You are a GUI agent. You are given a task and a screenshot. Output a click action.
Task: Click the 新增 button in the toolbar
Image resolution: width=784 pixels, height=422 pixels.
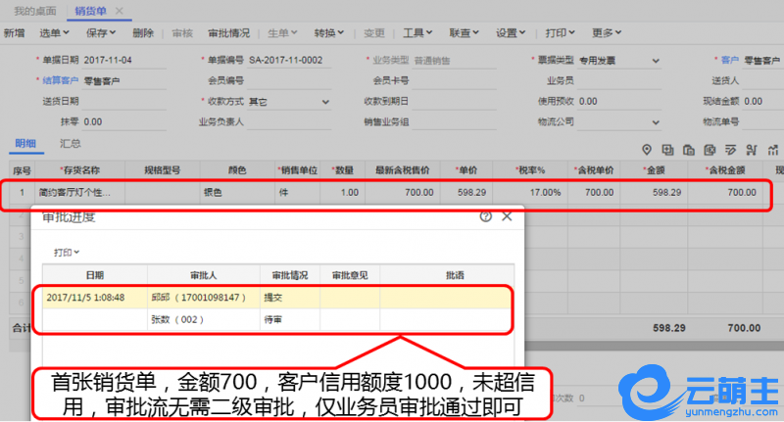(x=14, y=32)
